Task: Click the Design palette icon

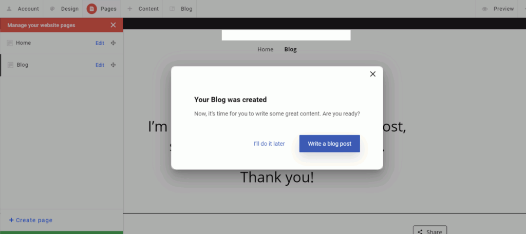Action: pos(52,9)
